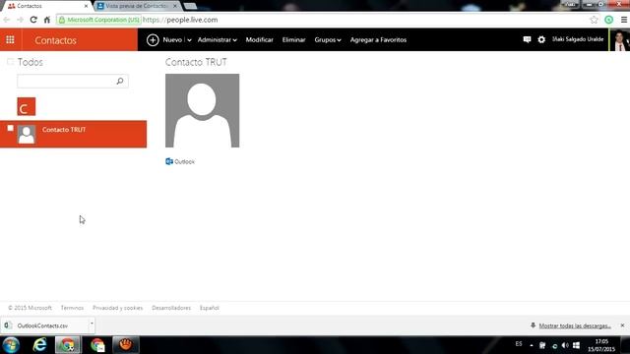Viewport: 630px width, 354px height.
Task: Open the Grupos dropdown menu
Action: pyautogui.click(x=328, y=39)
